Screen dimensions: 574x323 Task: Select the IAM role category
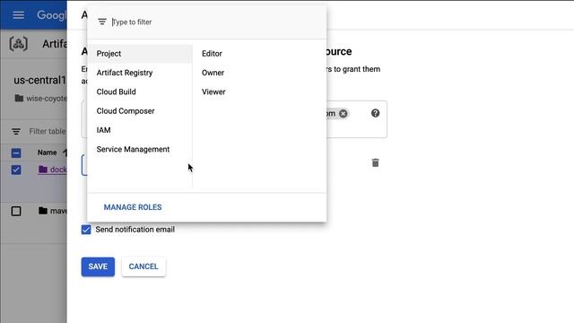(x=140, y=130)
